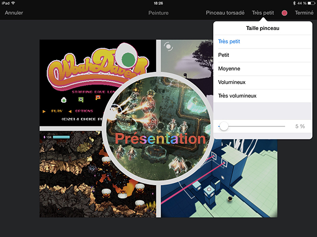Tap Annuler to cancel painting
Viewport: 317px width, 237px height.
(x=14, y=13)
